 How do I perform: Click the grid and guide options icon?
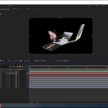click(x=9, y=61)
